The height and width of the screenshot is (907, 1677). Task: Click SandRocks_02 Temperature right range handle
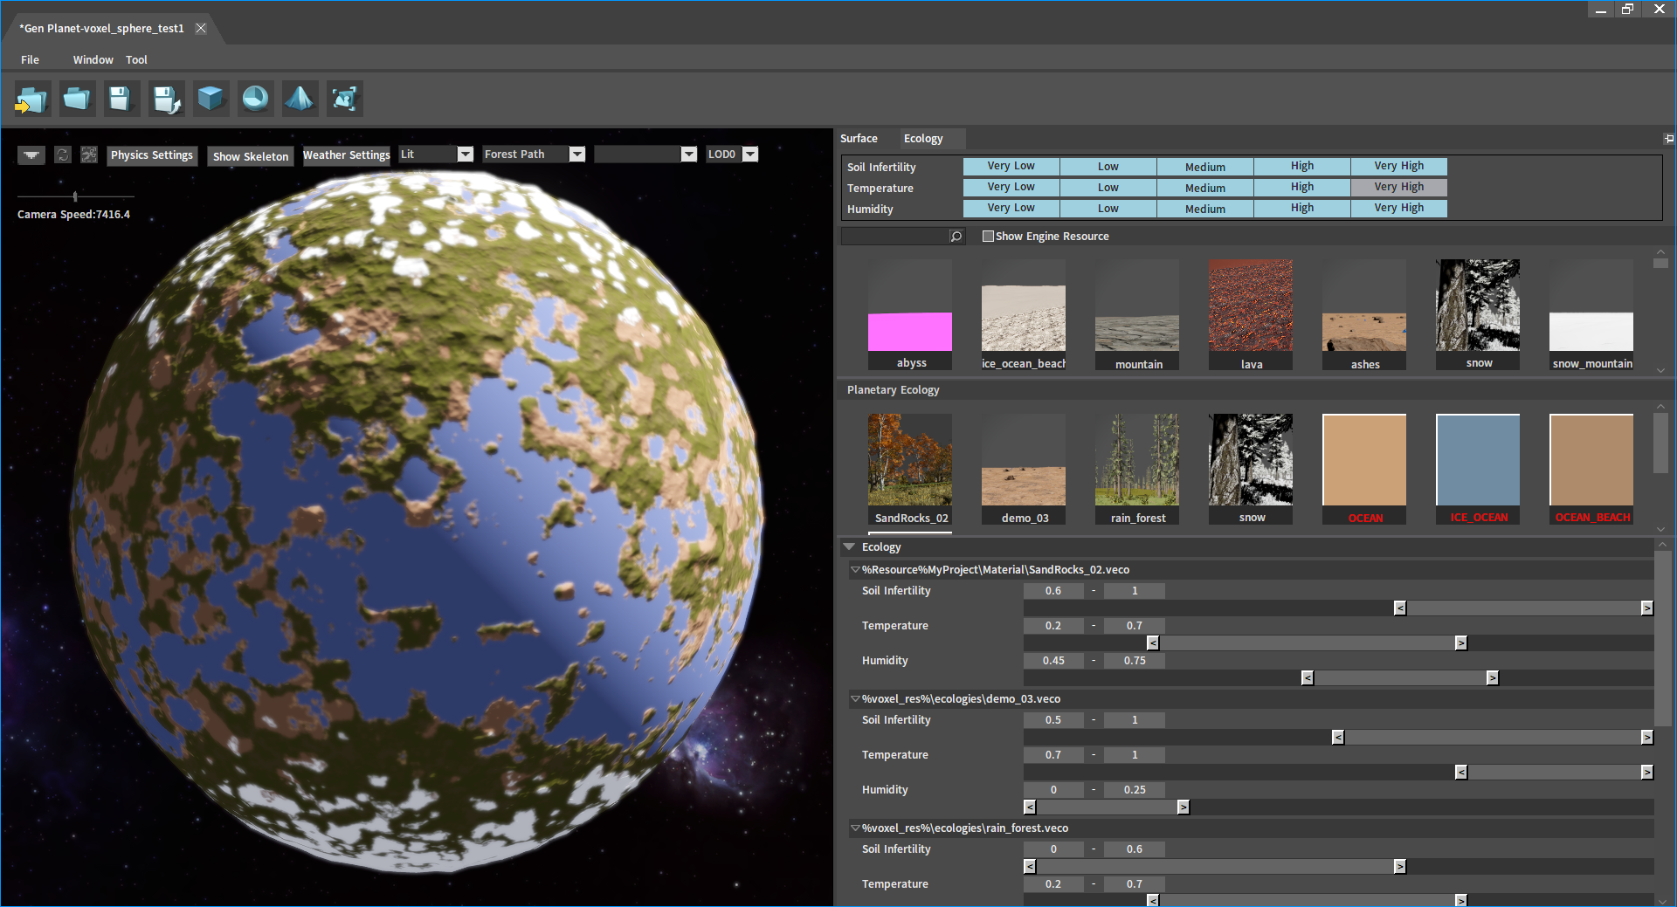(1461, 643)
